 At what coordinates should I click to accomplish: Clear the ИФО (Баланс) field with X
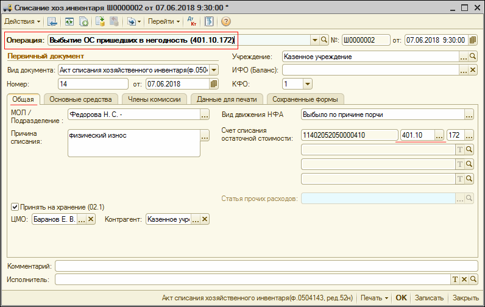472,70
